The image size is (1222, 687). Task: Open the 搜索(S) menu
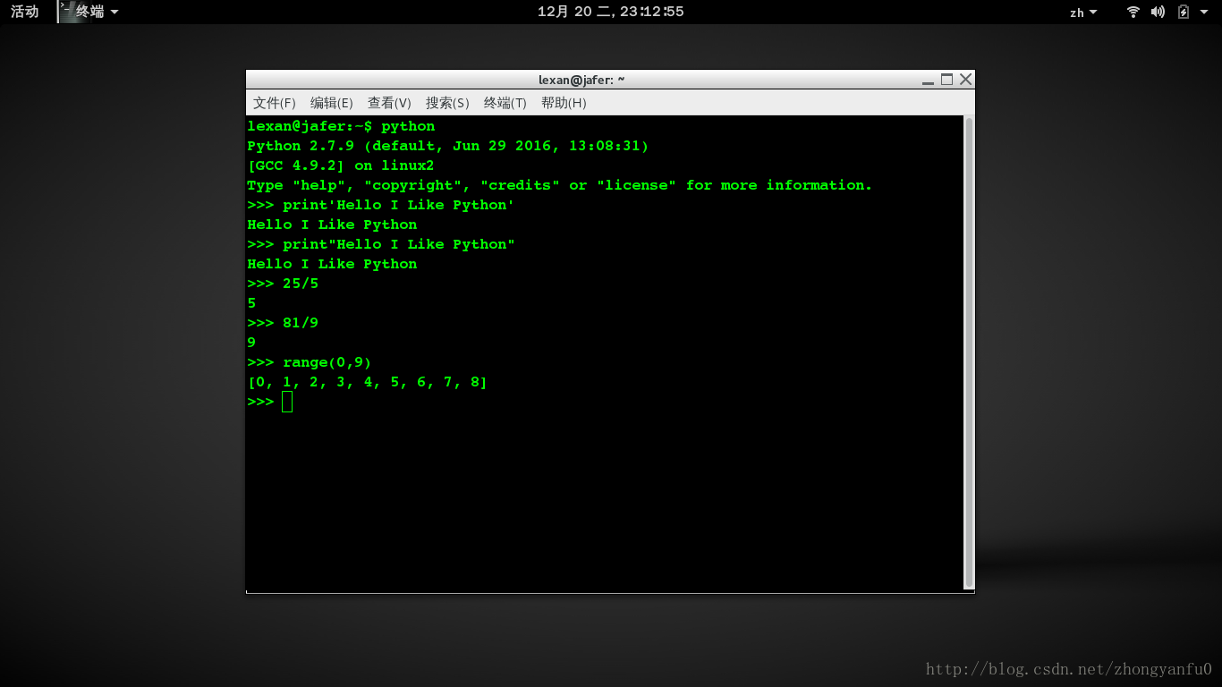[x=447, y=103]
